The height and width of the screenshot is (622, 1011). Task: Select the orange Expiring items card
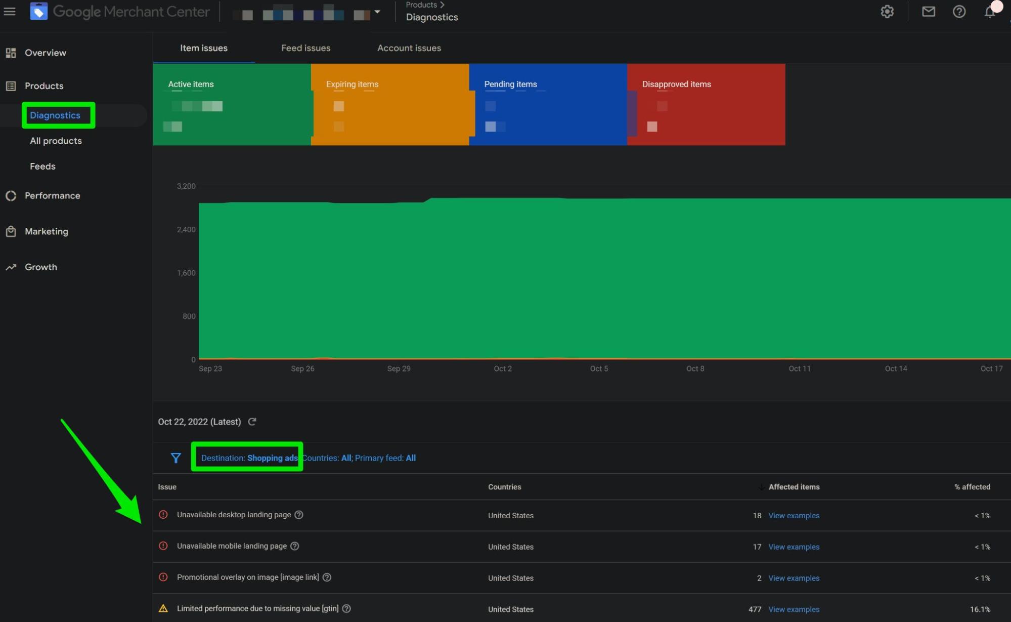tap(390, 105)
